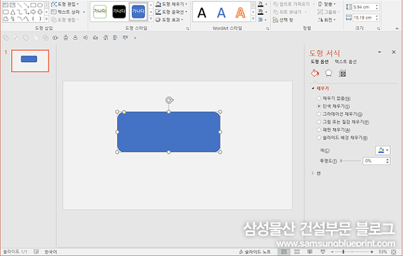Open the text outline 가 dropdown

click(x=262, y=12)
